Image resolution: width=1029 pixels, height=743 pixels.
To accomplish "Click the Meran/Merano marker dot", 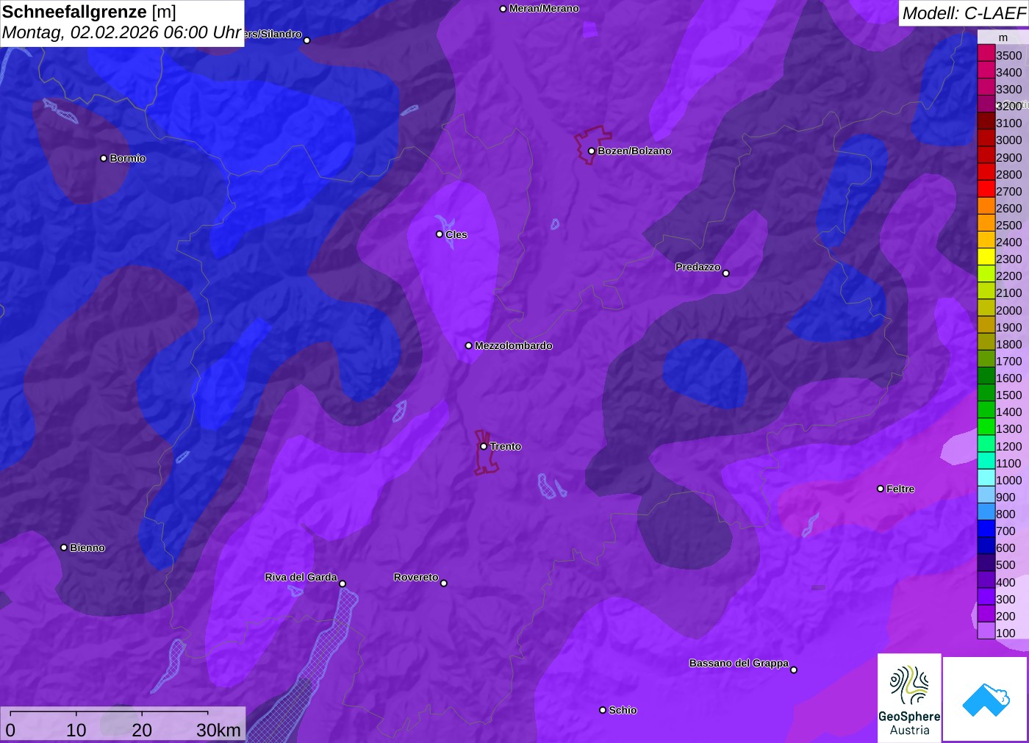I will 503,9.
